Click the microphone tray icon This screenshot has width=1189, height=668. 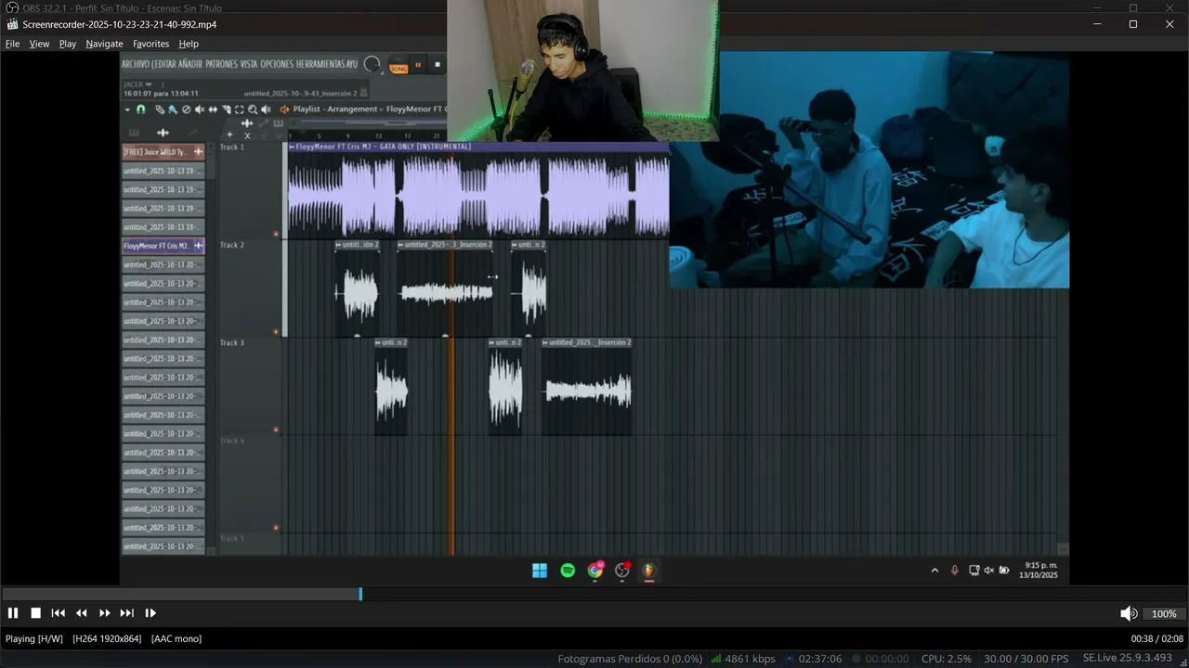click(x=954, y=571)
